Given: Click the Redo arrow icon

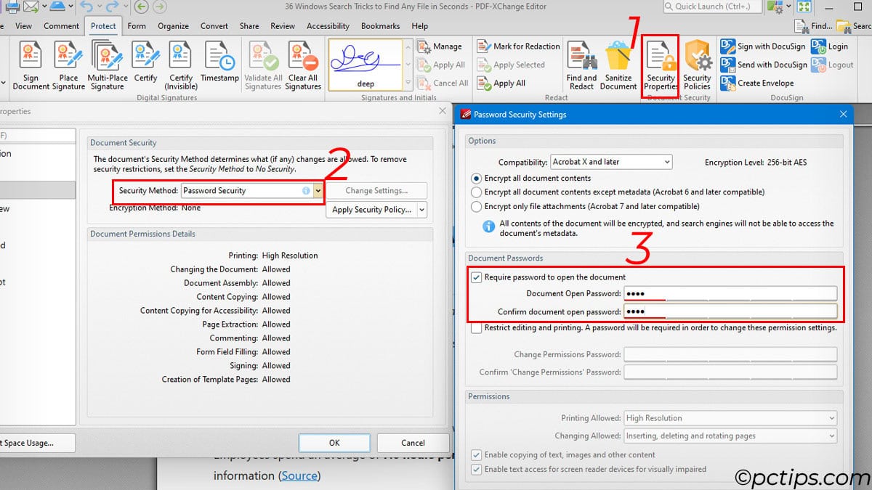Looking at the screenshot, I should 111,7.
